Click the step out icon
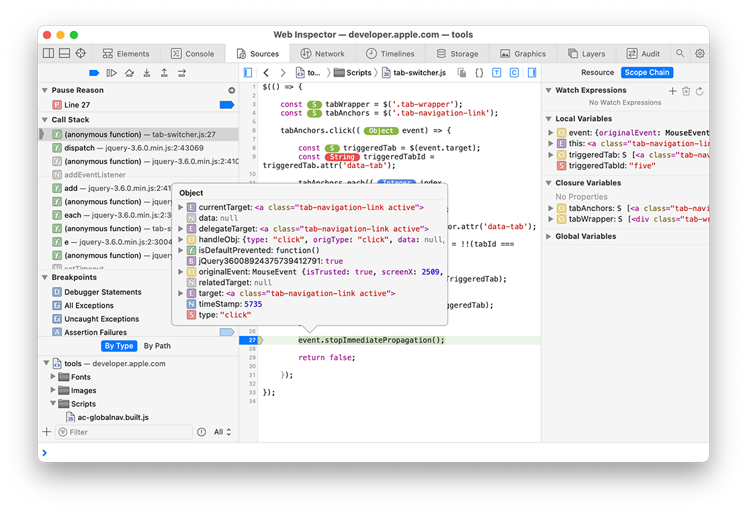The image size is (747, 512). point(164,73)
